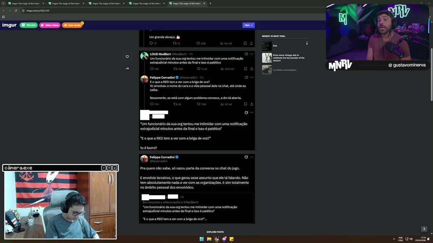The width and height of the screenshot is (433, 243).
Task: Open the Sticky Notes taskbar icon
Action: [x=231, y=239]
